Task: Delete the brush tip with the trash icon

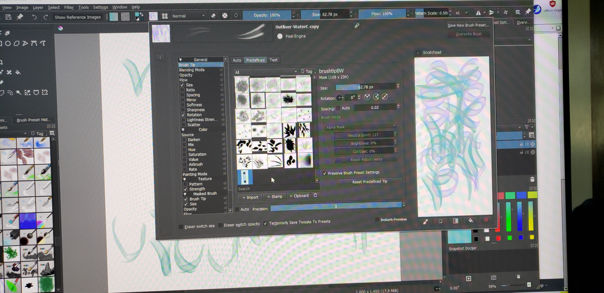Action: tap(315, 195)
